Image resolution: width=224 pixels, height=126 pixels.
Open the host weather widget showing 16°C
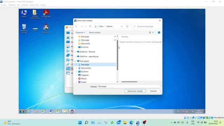[x=12, y=122]
